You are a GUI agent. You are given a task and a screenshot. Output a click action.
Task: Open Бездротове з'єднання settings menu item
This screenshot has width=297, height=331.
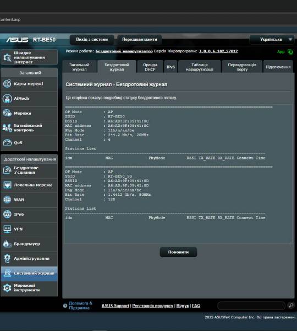(x=29, y=170)
